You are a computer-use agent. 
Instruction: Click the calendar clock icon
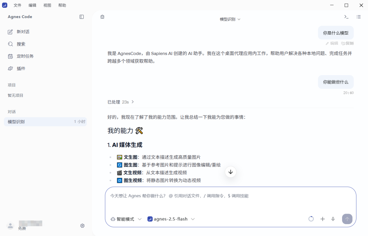coord(10,56)
